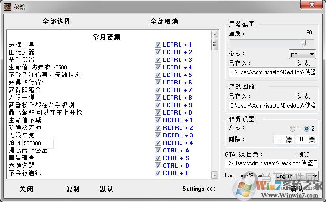Toggle the LCTRL + 0 checkbox
This screenshot has width=326, height=202.
click(x=158, y=113)
